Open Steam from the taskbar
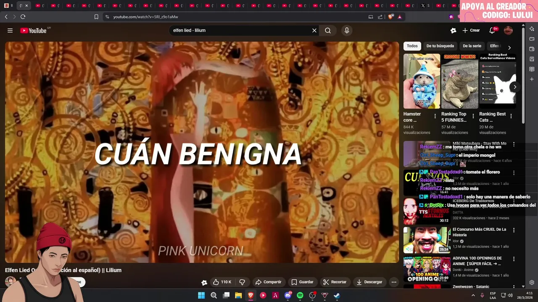 coord(337,295)
